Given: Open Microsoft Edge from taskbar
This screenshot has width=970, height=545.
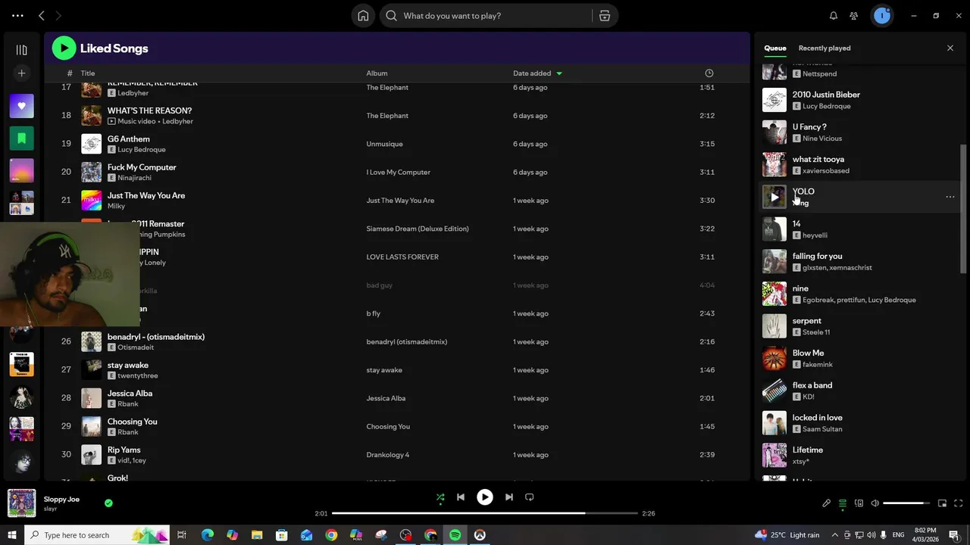Looking at the screenshot, I should click(207, 535).
